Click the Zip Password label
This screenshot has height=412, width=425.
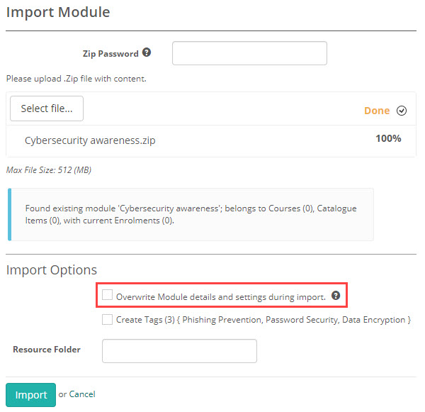coord(110,53)
